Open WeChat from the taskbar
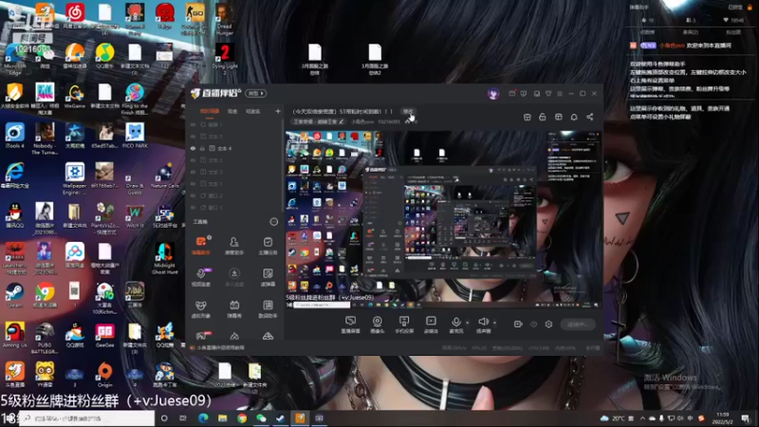The image size is (759, 427). click(262, 418)
